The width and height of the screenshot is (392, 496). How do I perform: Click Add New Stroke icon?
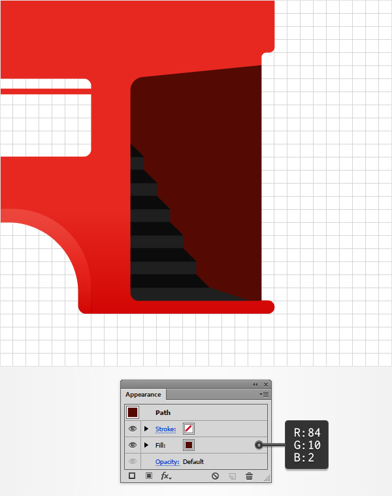132,476
